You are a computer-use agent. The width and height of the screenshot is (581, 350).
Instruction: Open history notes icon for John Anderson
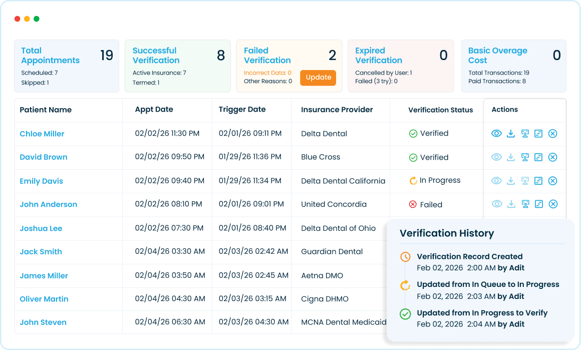tap(539, 204)
